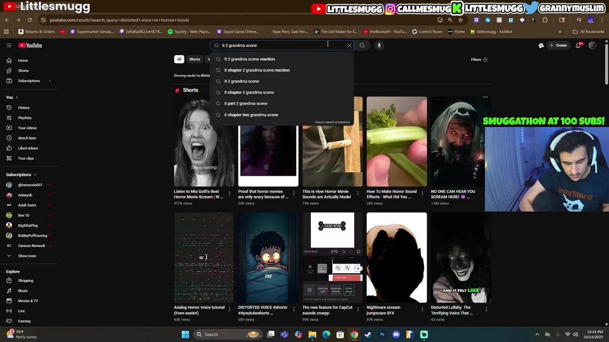Open Movies & TV under Explore
The height and width of the screenshot is (342, 609).
[x=29, y=301]
